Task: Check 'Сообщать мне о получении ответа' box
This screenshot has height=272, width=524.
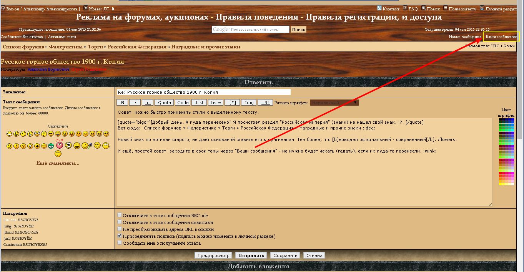Action: [x=120, y=243]
